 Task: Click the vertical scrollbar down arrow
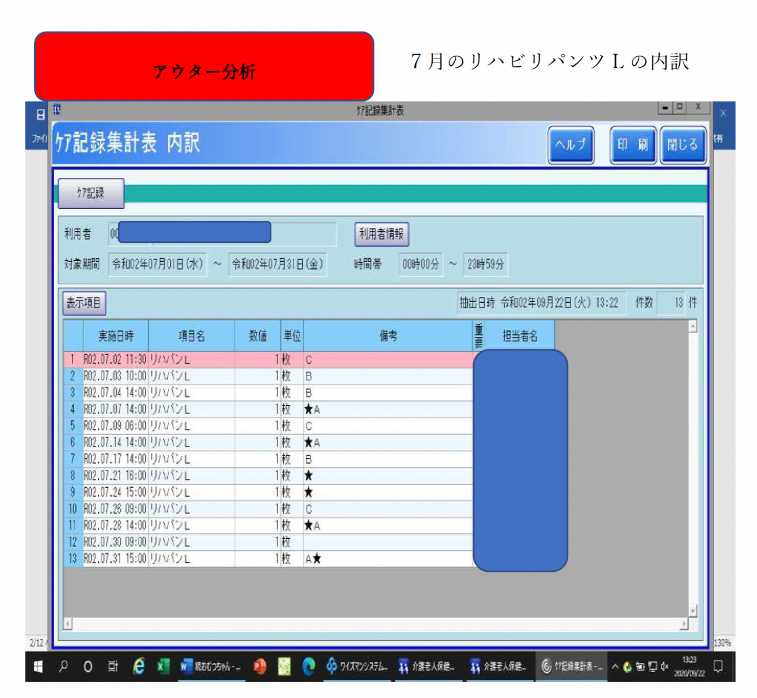(693, 611)
